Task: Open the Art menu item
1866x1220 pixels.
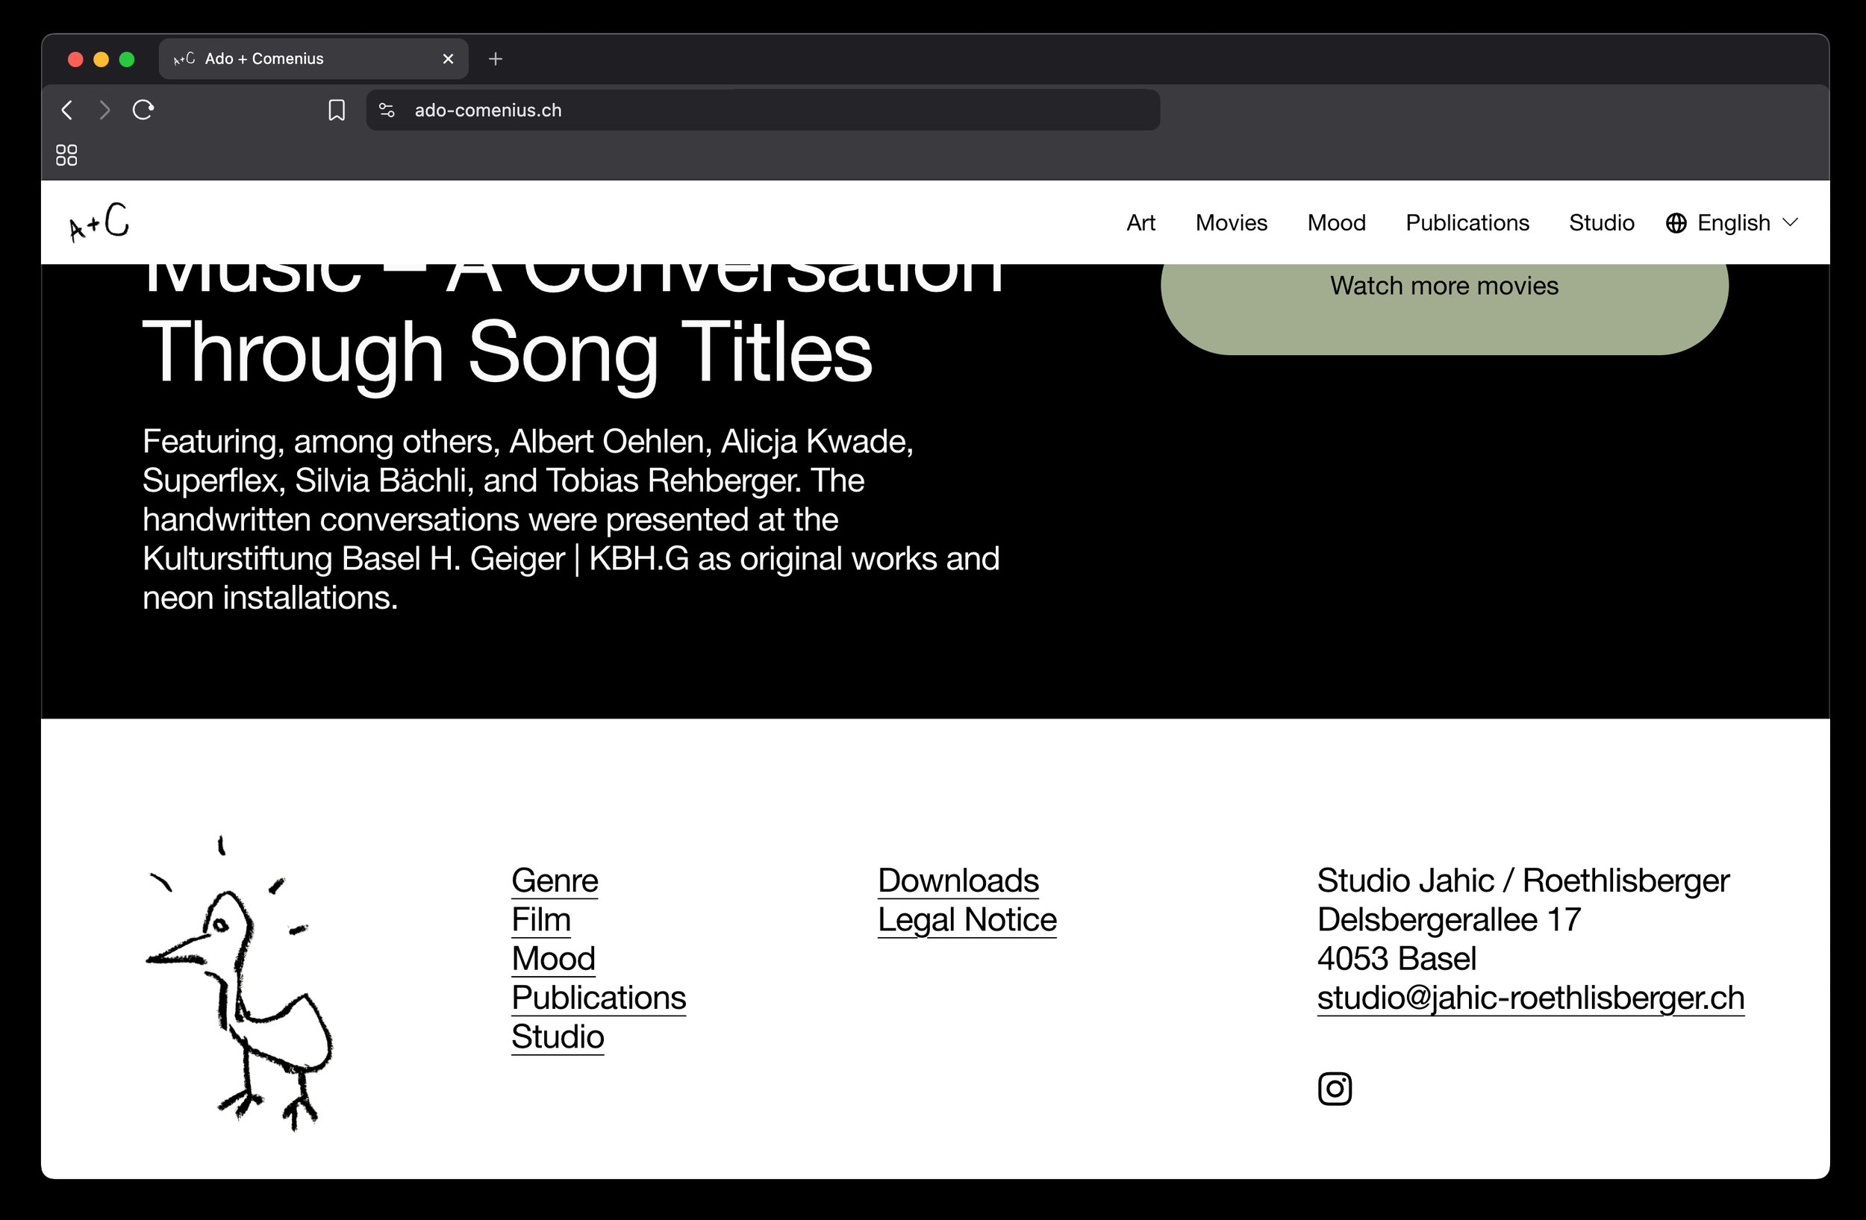Action: click(x=1140, y=222)
